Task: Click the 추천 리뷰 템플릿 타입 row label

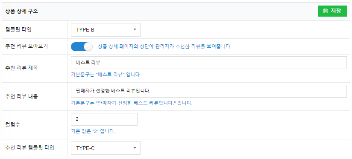Action: tap(29, 148)
